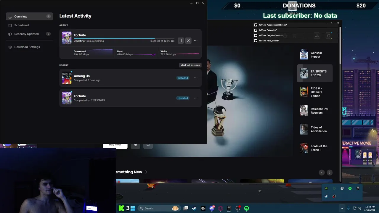Click the next carousel arrow in the Epic store
Screen dimensions: 379x213
[x=330, y=172]
